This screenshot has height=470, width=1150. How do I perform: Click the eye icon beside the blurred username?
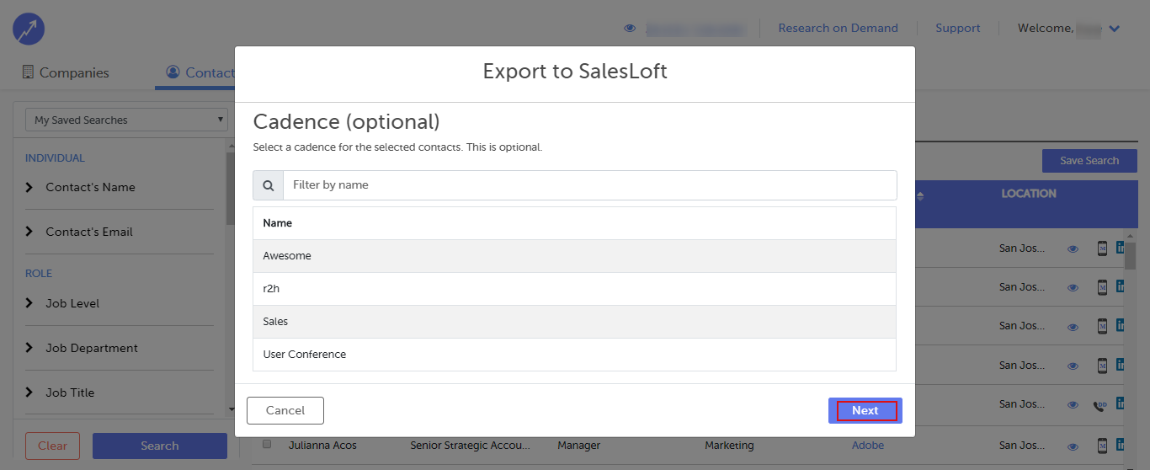coord(630,29)
